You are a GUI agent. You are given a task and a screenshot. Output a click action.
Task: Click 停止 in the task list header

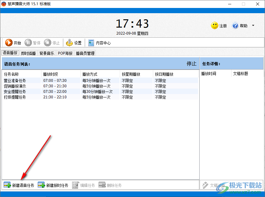click(x=191, y=64)
